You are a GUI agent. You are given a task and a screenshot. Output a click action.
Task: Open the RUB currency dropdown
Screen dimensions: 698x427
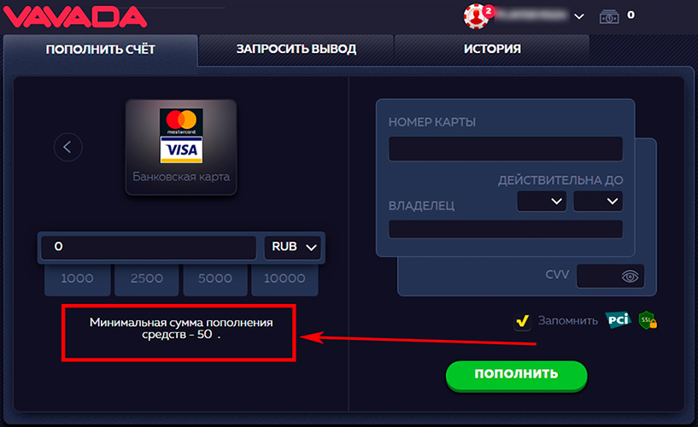coord(293,247)
